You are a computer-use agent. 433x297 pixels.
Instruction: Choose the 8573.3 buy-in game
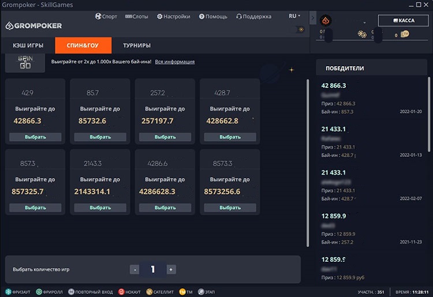[x=230, y=208]
